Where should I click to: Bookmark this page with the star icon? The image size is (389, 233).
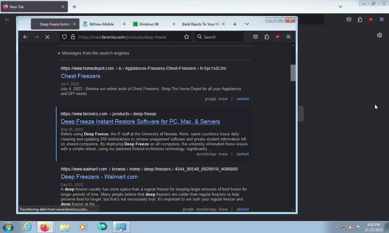[187, 37]
